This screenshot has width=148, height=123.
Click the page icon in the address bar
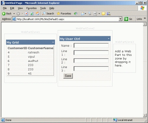point(15,19)
